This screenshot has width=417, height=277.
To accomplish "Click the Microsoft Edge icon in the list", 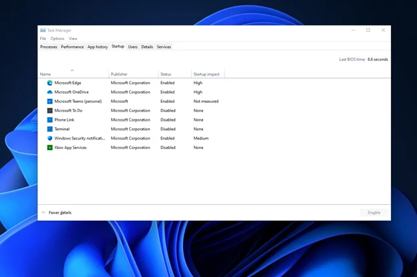I will click(49, 83).
